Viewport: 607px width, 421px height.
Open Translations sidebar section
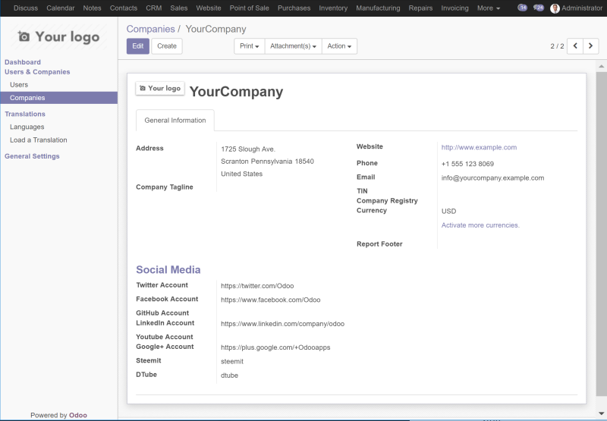point(25,114)
